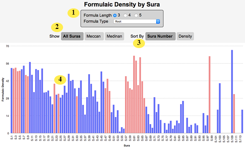Open the Formula Type dropdown showing Root
The height and width of the screenshot is (148, 245).
pyautogui.click(x=136, y=22)
